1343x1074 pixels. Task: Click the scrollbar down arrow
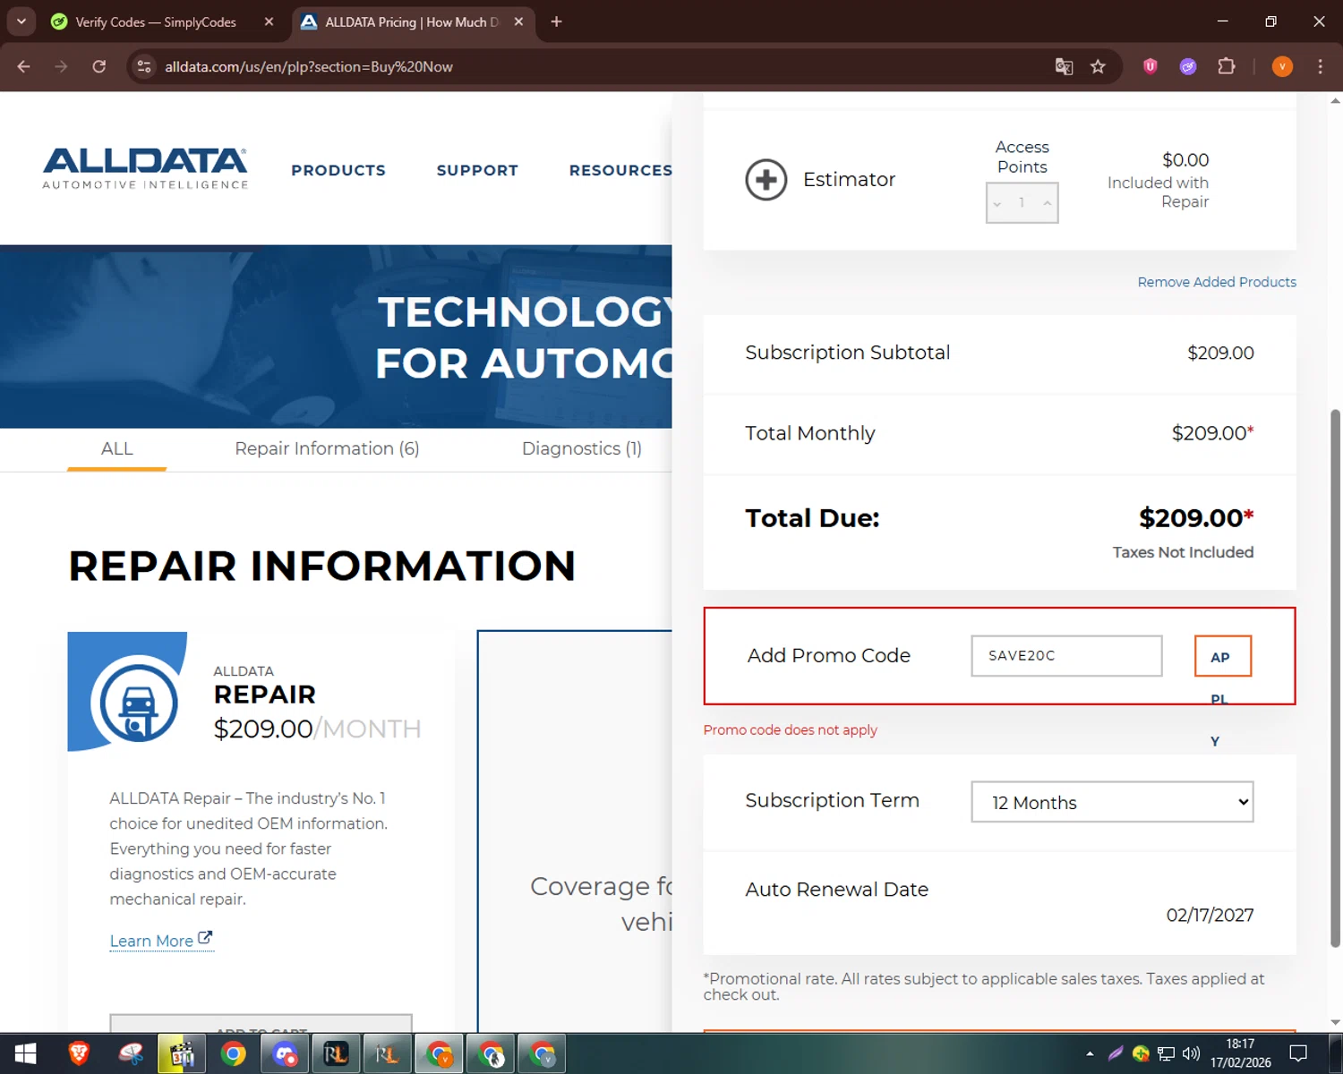click(x=1335, y=1022)
